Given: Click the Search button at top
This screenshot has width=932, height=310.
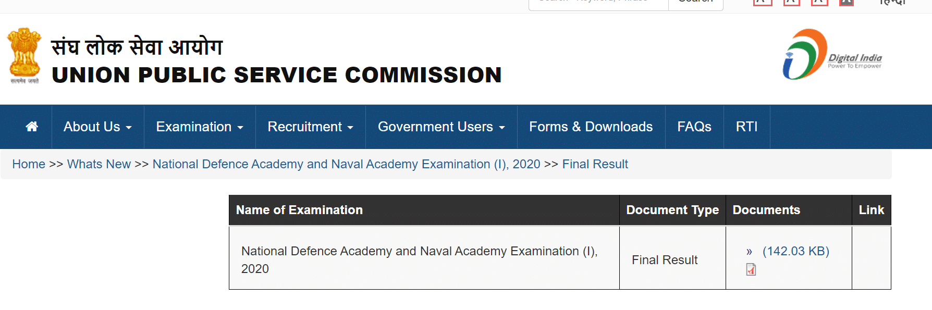Looking at the screenshot, I should click(695, 3).
